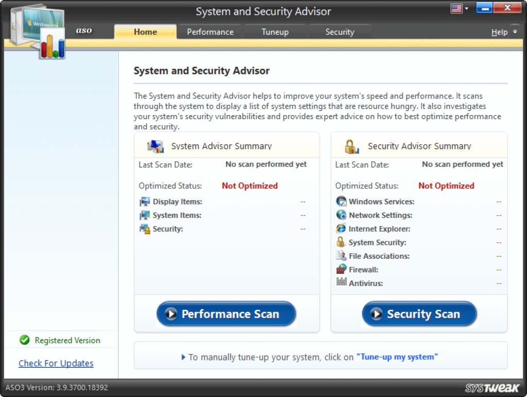Click the System Items monitor icon
The width and height of the screenshot is (527, 397).
click(x=145, y=215)
